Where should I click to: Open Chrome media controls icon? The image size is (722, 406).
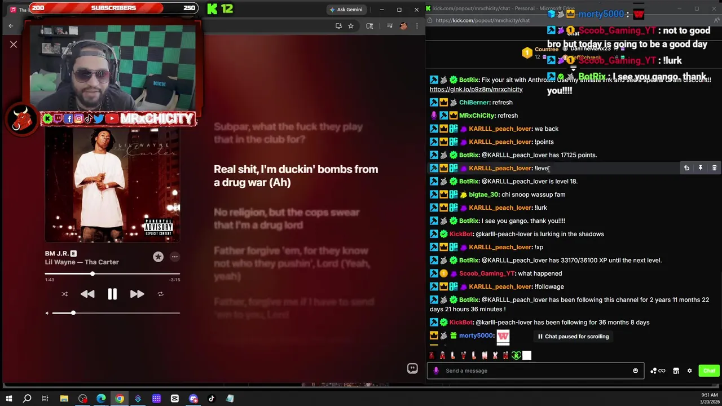(x=390, y=26)
